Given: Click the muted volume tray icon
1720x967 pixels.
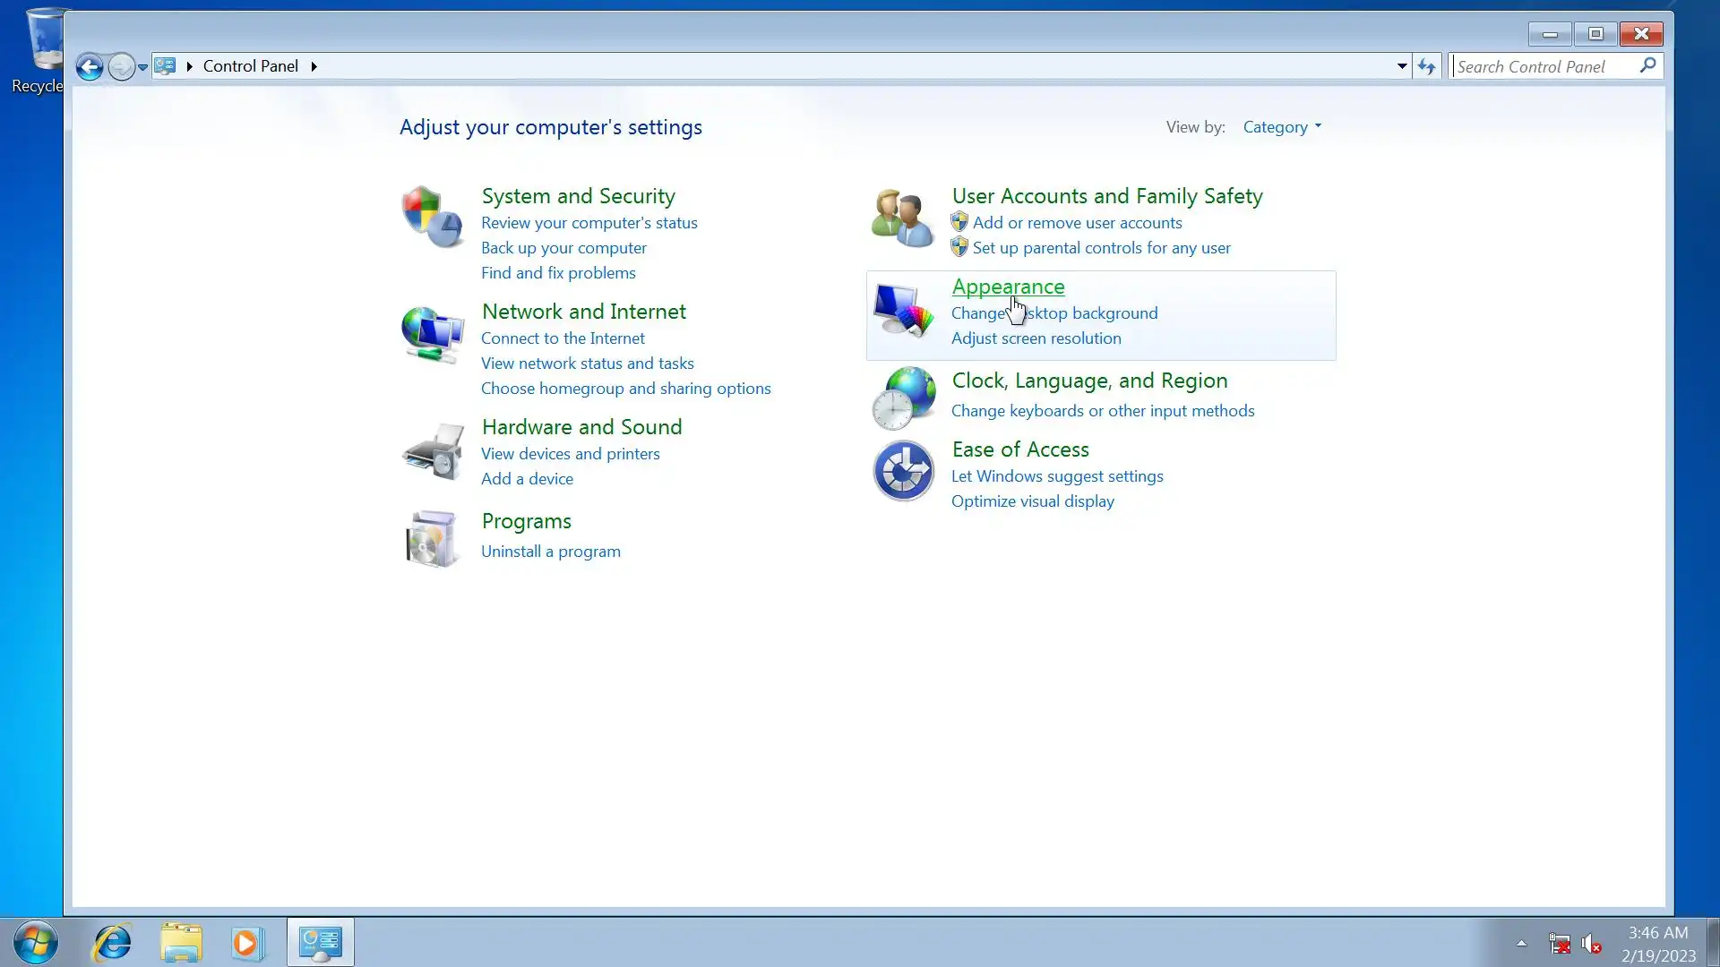Looking at the screenshot, I should point(1592,944).
